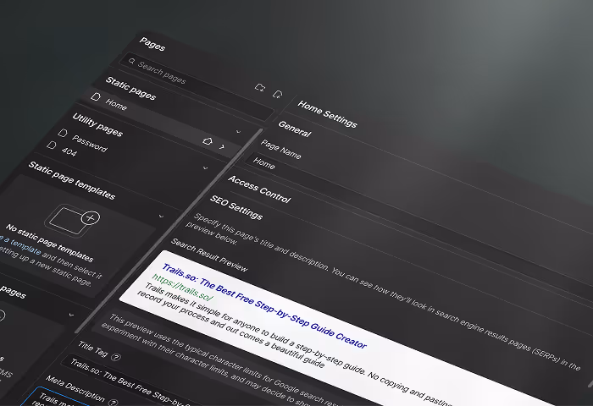
Task: Click the Trails.so blue preview title
Action: (264, 306)
